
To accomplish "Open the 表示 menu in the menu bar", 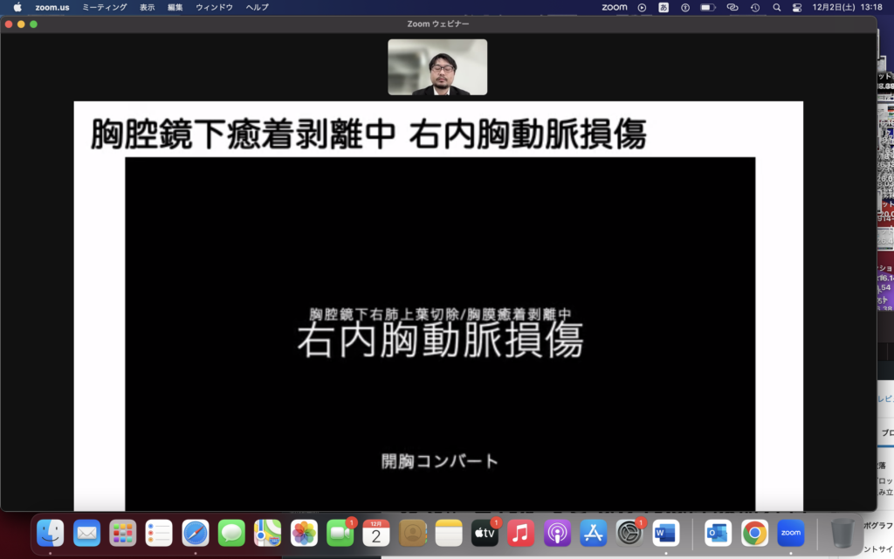I will click(148, 7).
